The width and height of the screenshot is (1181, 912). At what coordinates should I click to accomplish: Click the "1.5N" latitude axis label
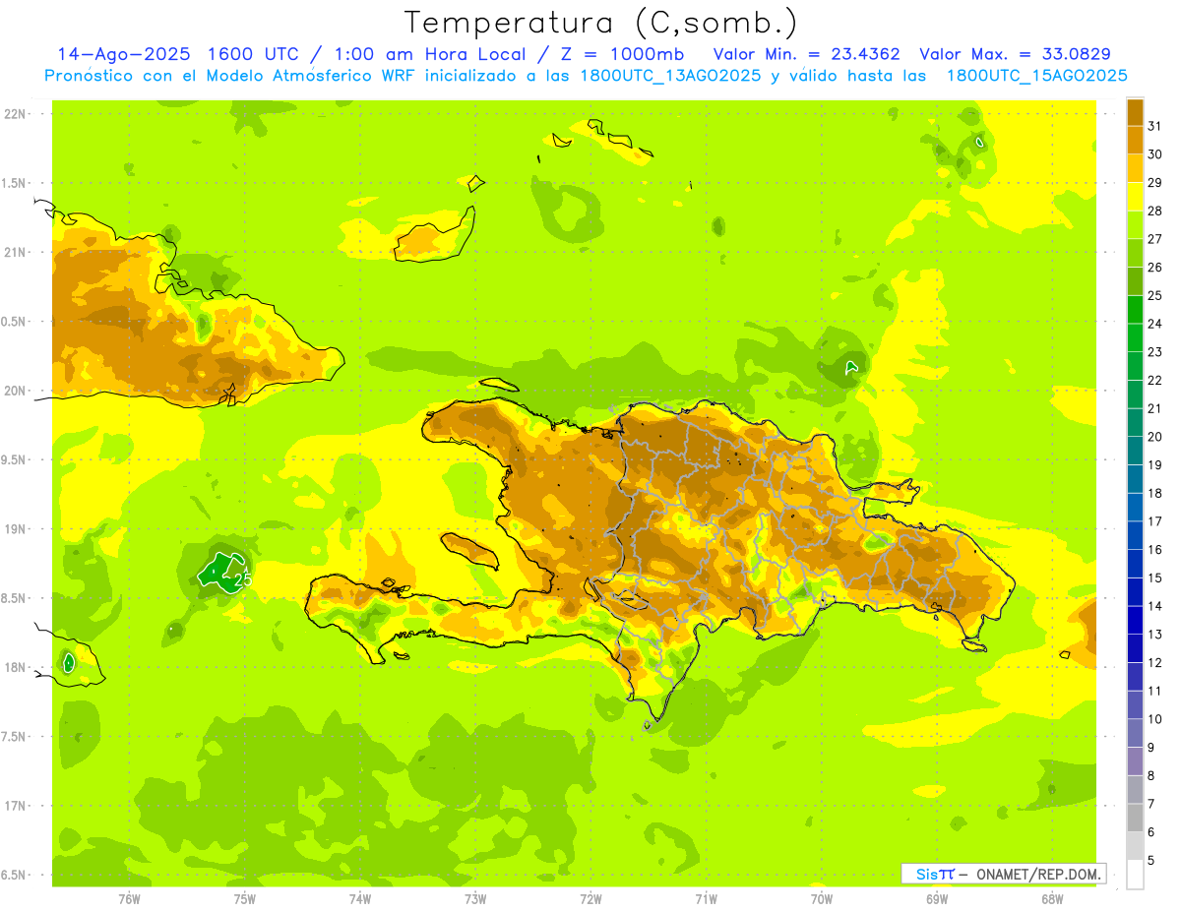click(15, 183)
